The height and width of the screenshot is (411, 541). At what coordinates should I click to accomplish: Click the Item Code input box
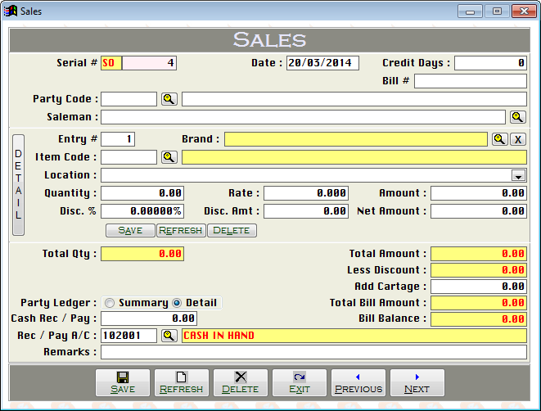pos(128,157)
